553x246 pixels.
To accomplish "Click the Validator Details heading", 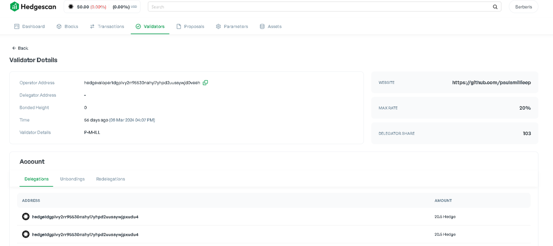I will tap(33, 60).
